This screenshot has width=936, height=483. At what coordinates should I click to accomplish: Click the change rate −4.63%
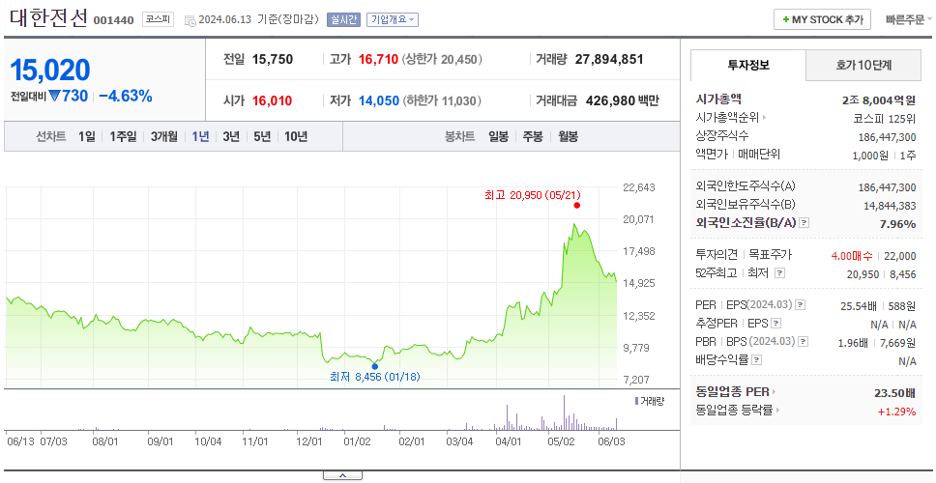[x=126, y=96]
